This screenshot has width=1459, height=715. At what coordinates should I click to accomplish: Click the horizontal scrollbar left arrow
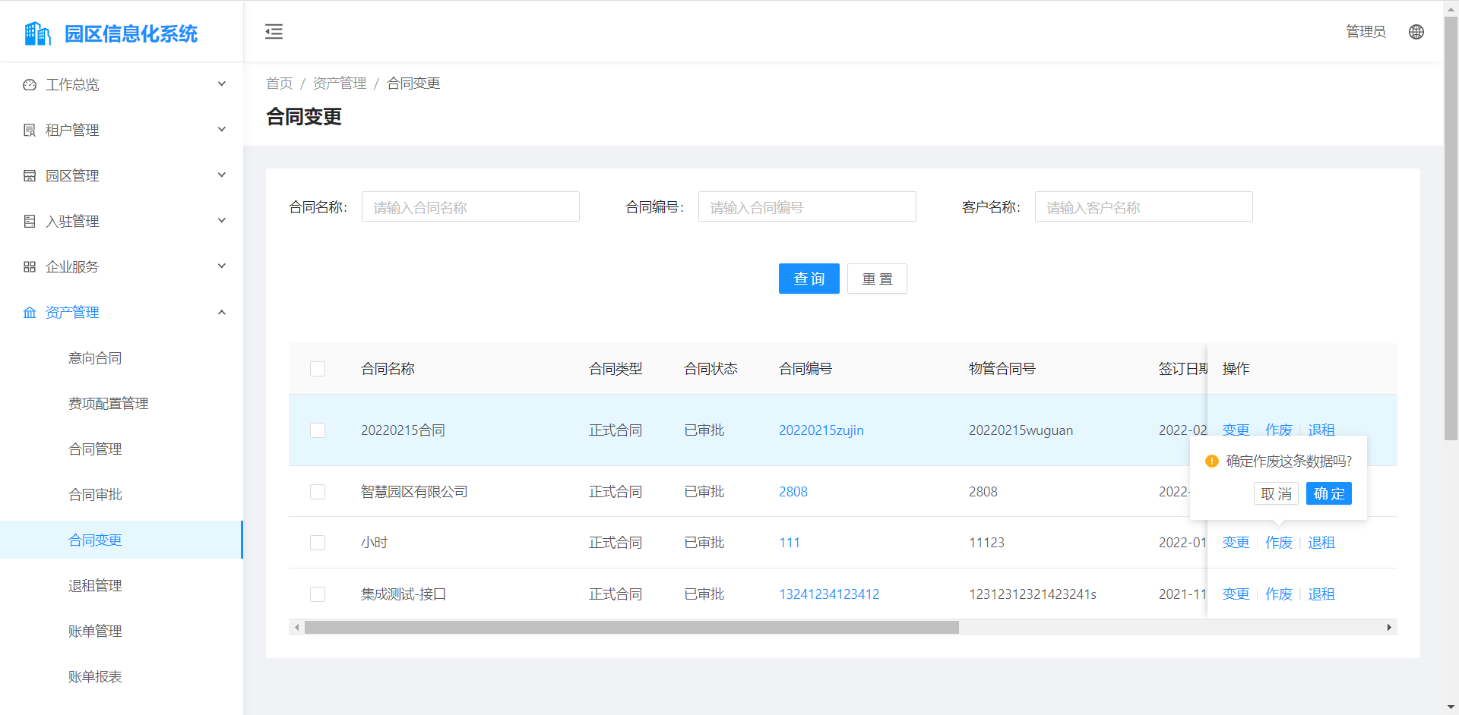point(297,628)
